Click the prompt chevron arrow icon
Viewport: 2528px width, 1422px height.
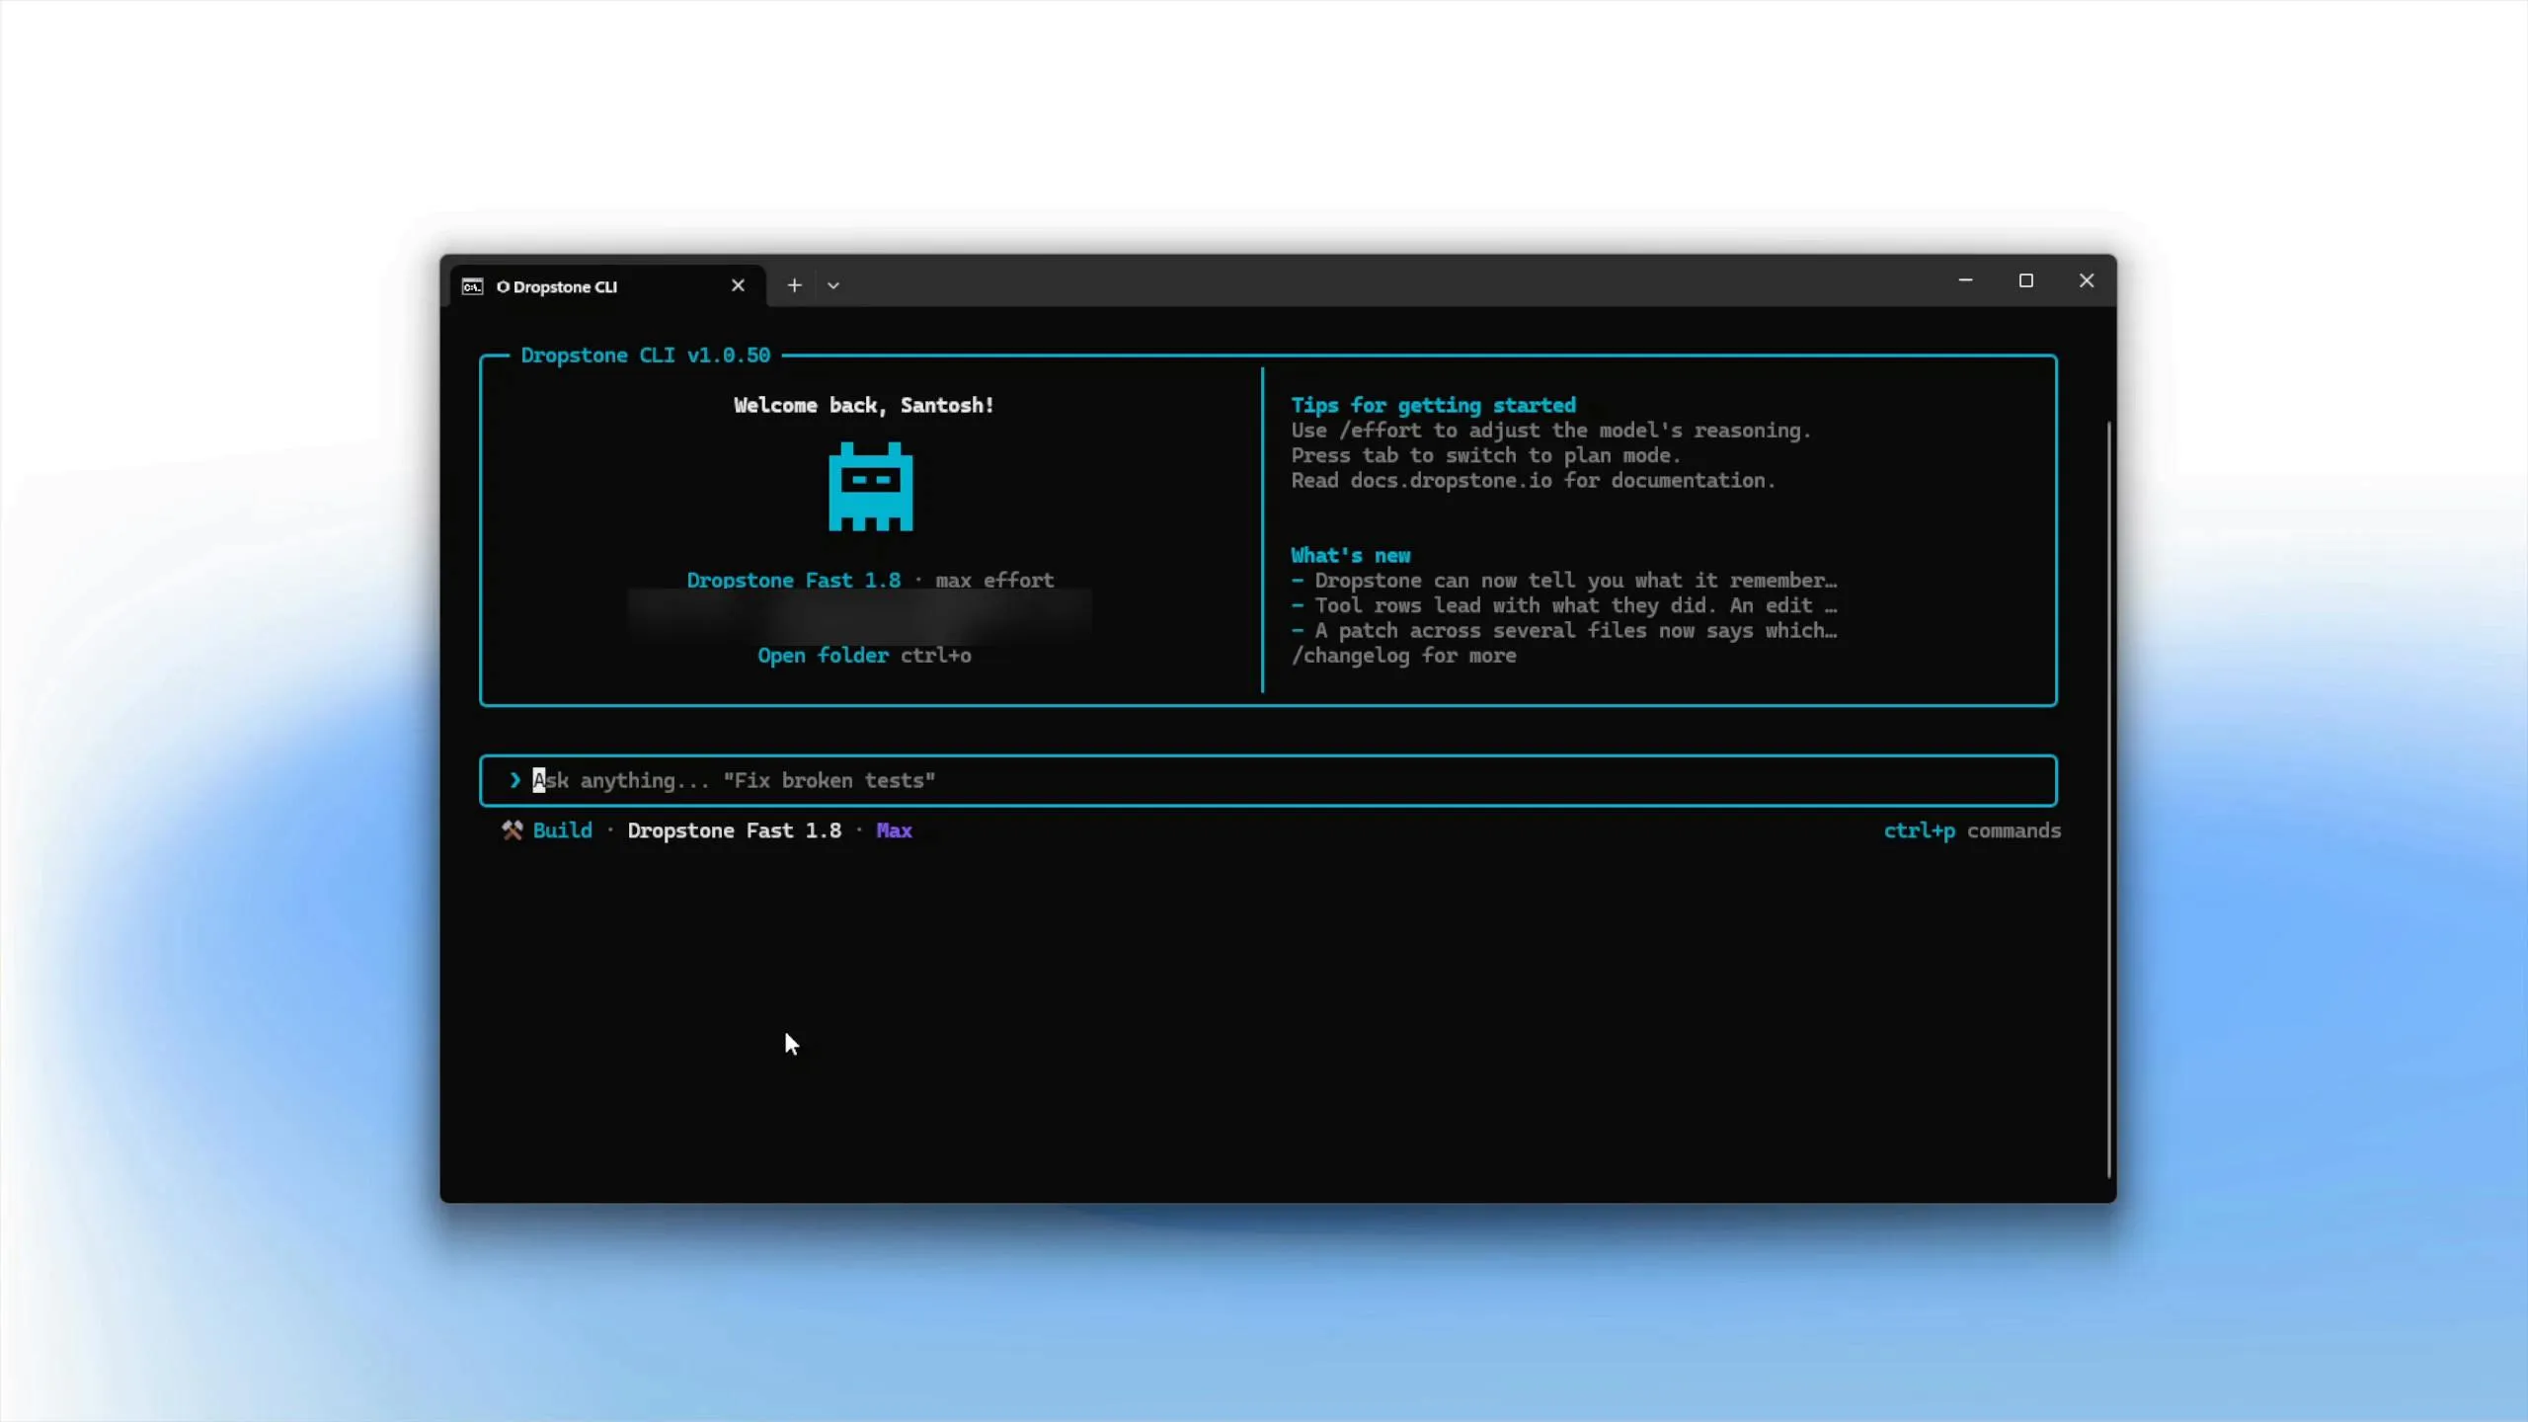[514, 780]
